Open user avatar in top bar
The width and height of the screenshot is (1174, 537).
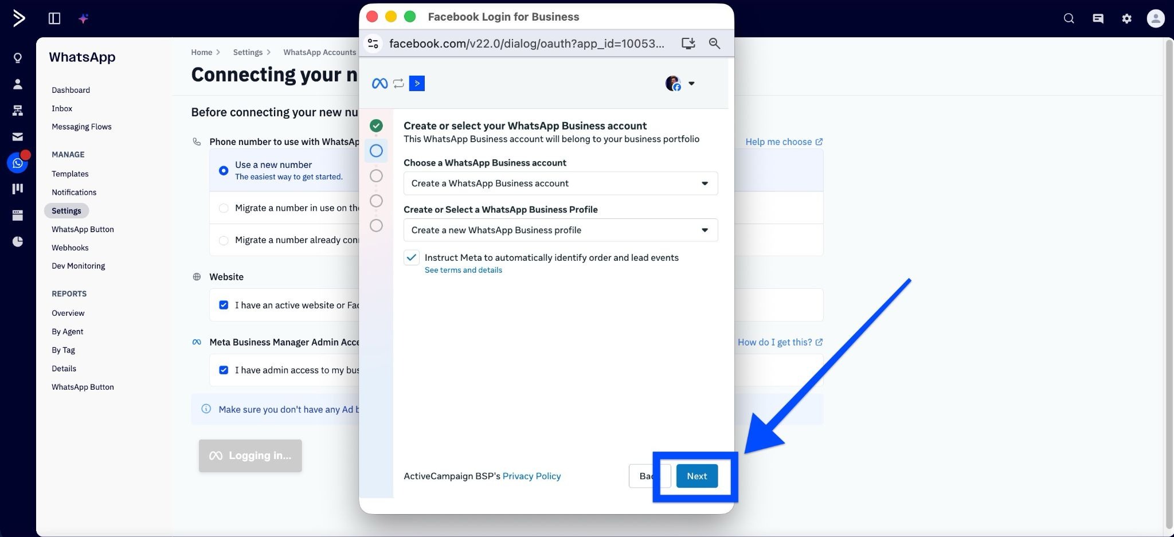coord(1155,18)
